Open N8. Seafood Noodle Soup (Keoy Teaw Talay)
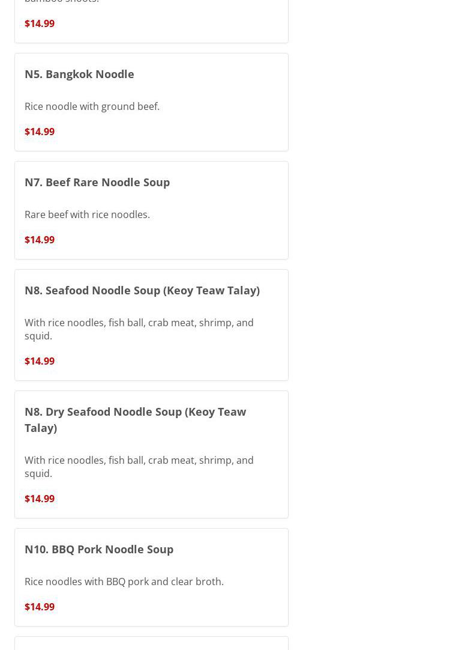462x650 pixels. [142, 290]
